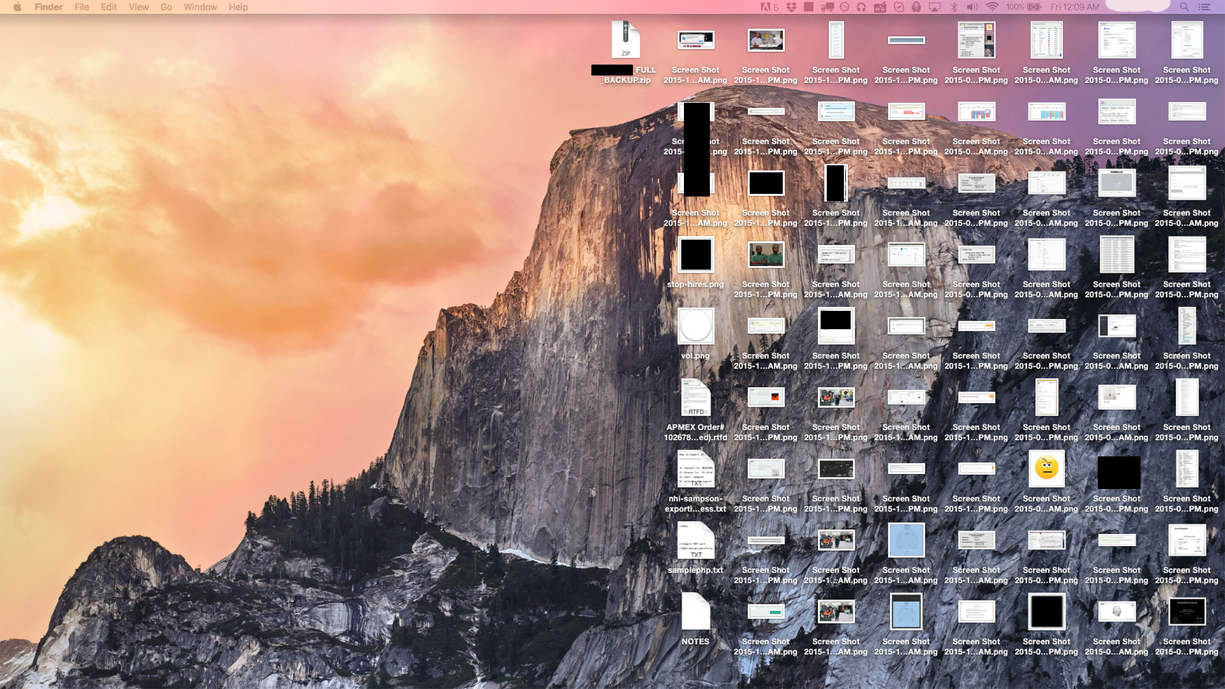Click the headphones menu bar icon
Image resolution: width=1225 pixels, height=689 pixels.
pos(862,7)
